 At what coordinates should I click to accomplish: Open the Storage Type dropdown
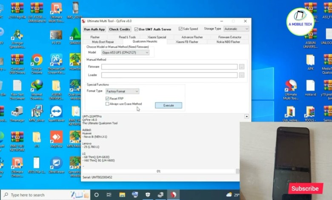click(x=236, y=29)
